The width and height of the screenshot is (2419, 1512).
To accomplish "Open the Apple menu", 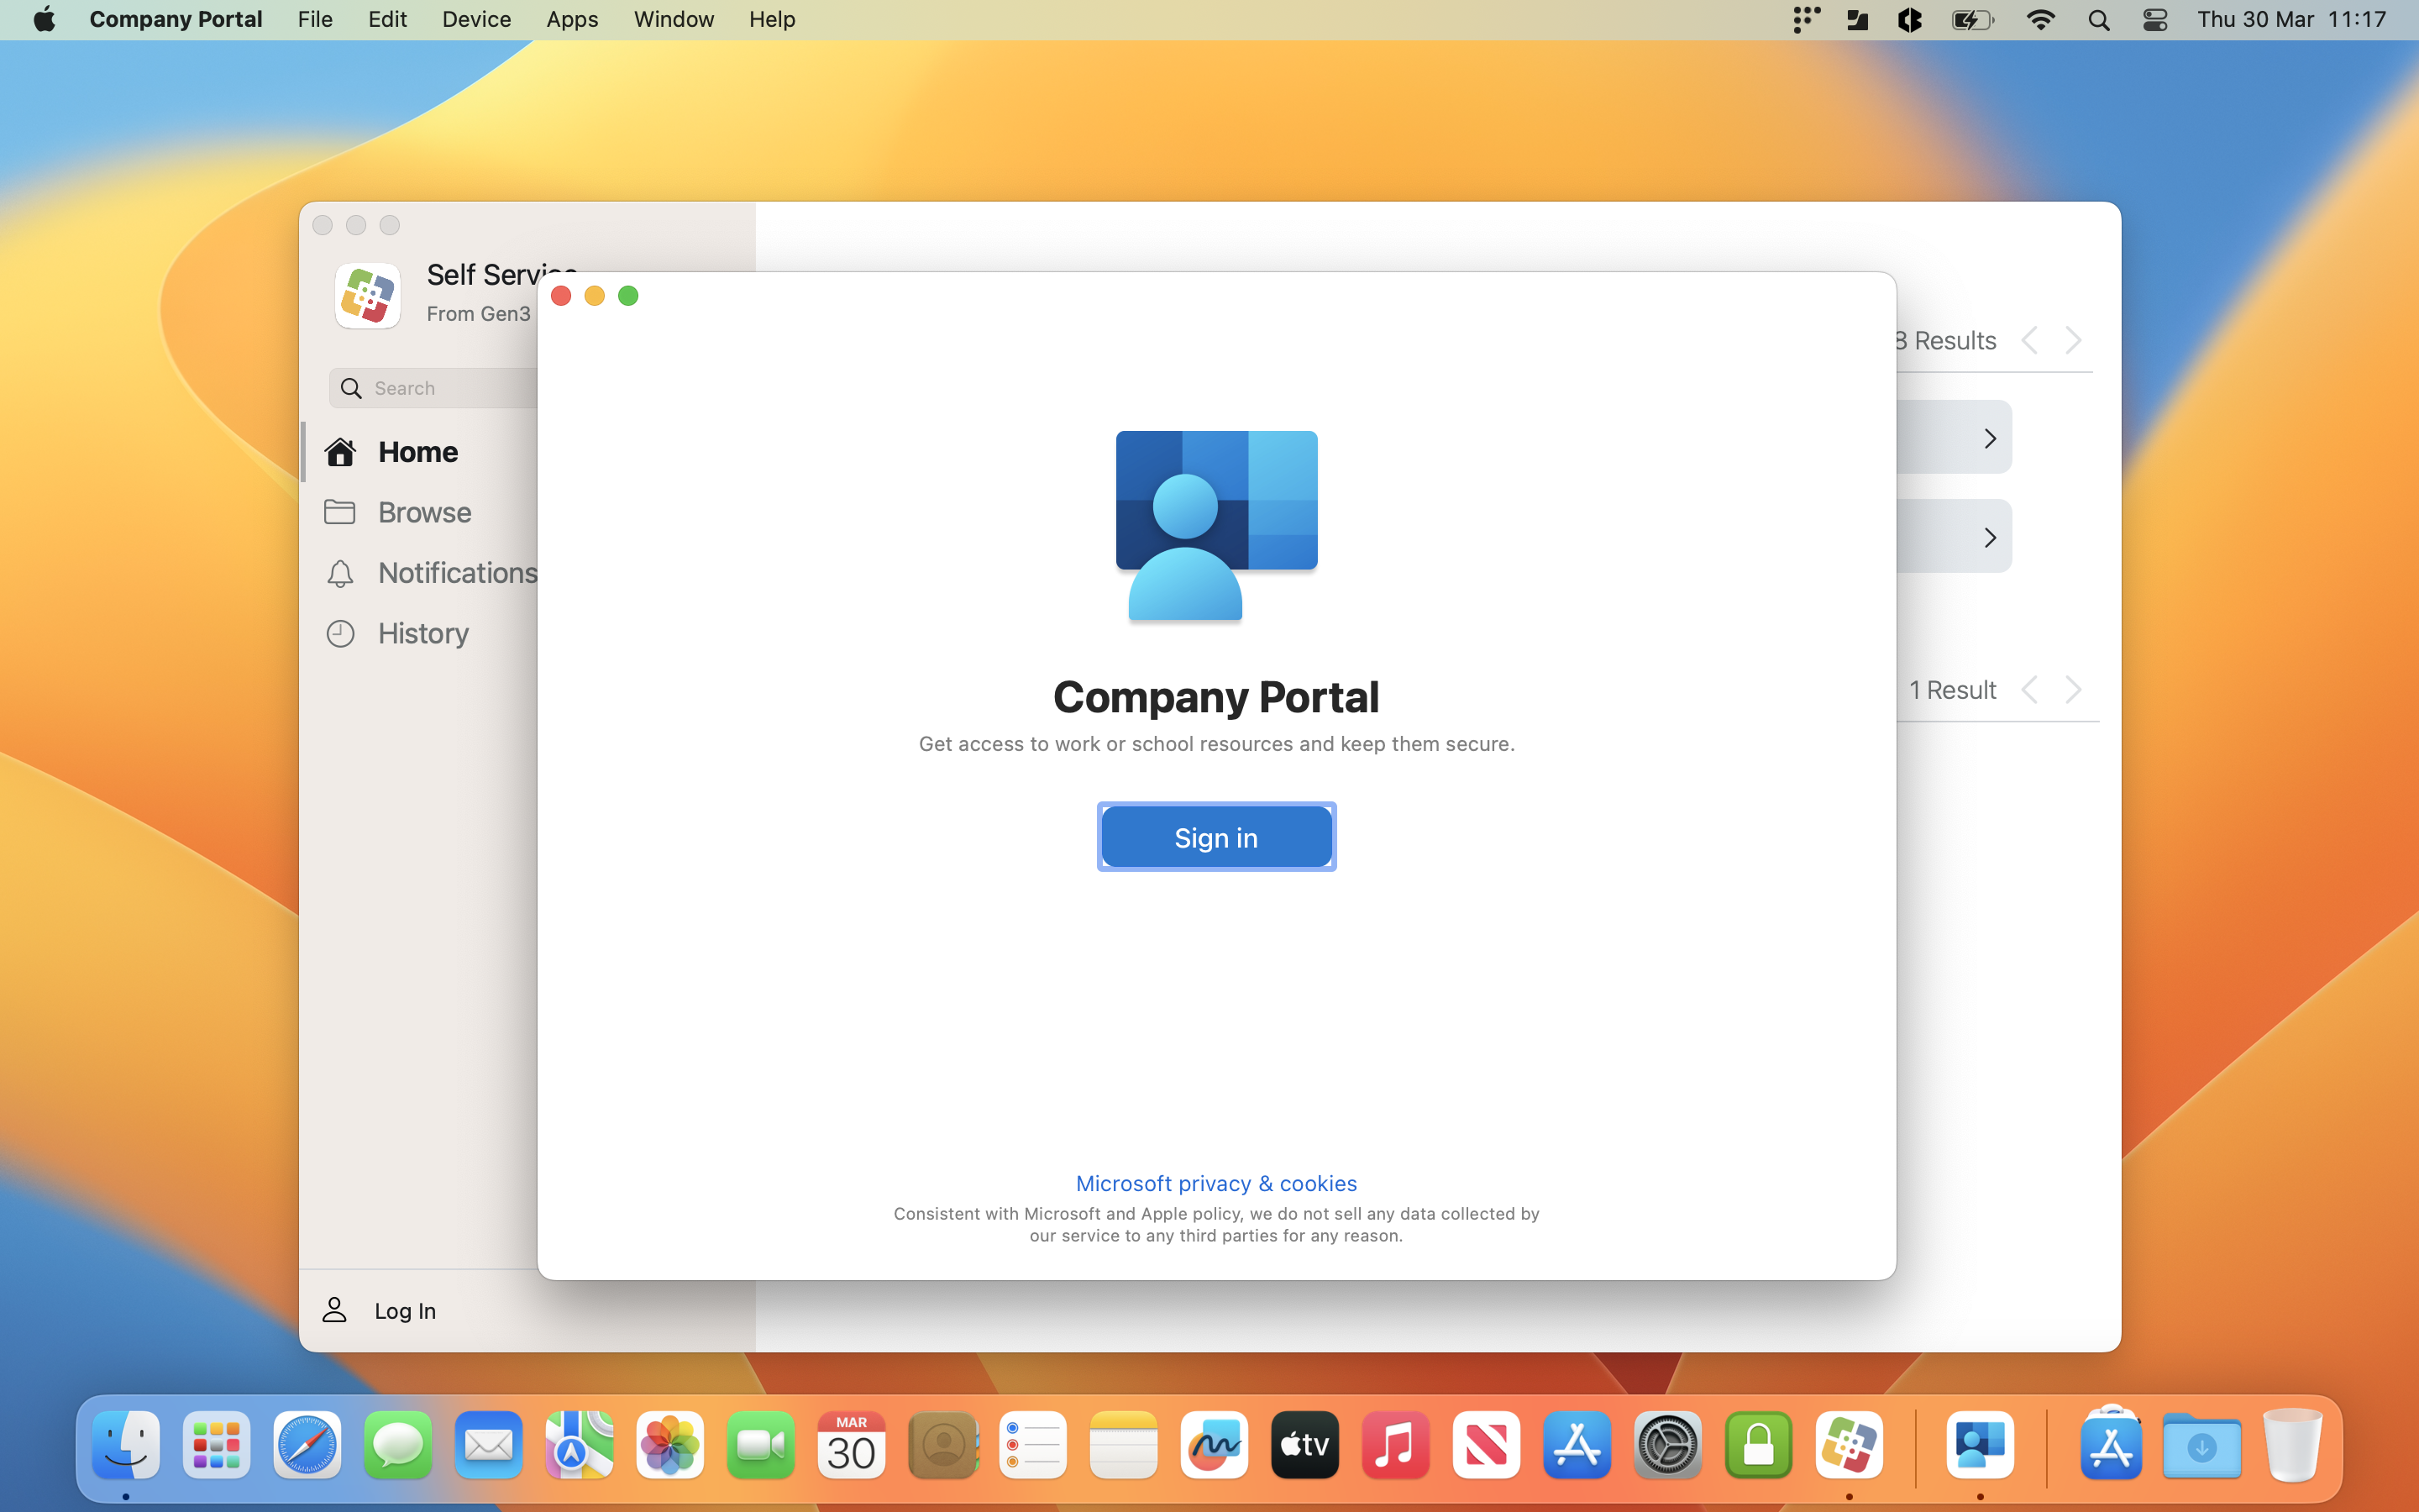I will click(x=44, y=19).
